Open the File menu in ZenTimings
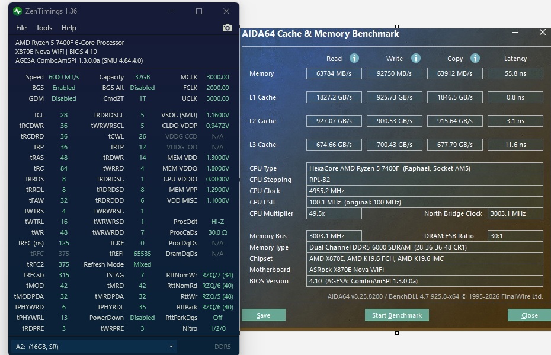Screen dimensions: 551x355 [21, 28]
